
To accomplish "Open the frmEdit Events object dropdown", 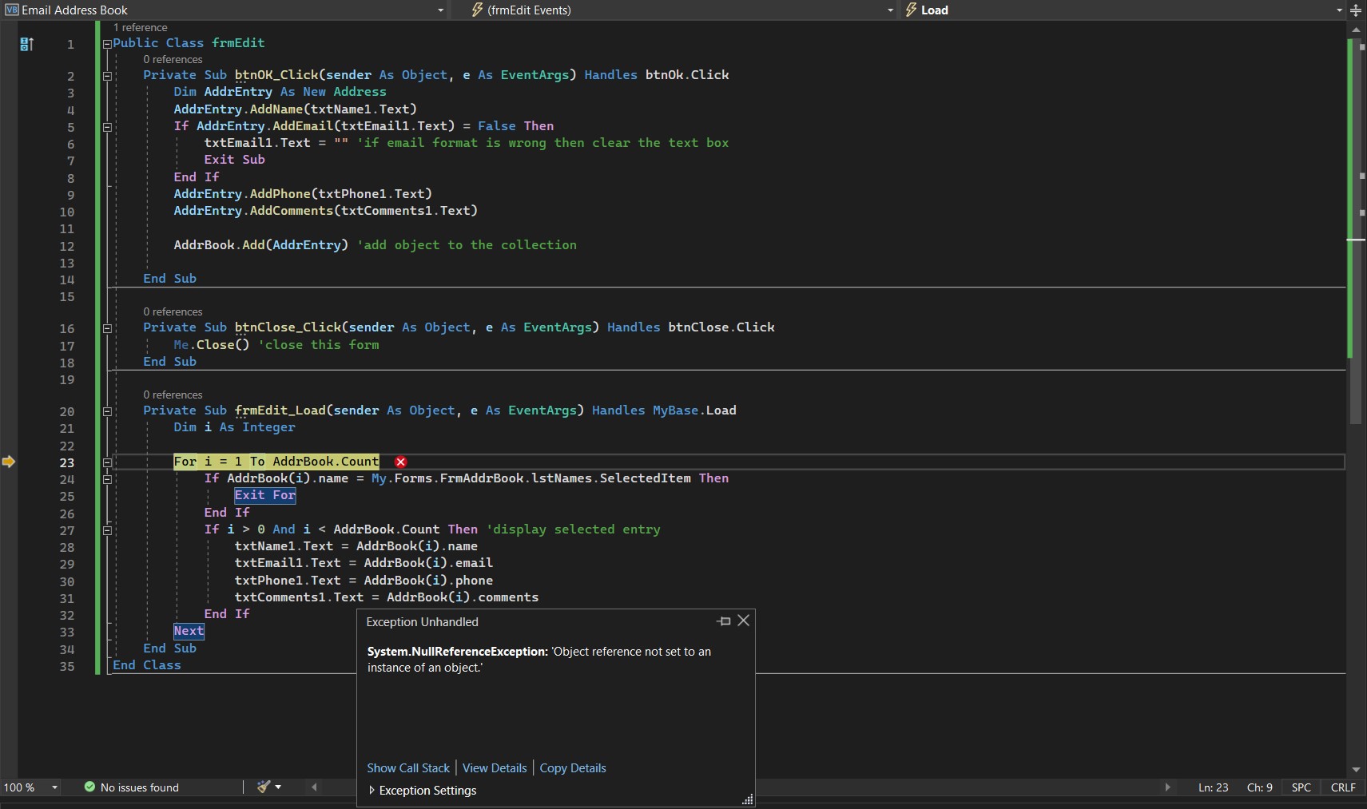I will pos(890,10).
